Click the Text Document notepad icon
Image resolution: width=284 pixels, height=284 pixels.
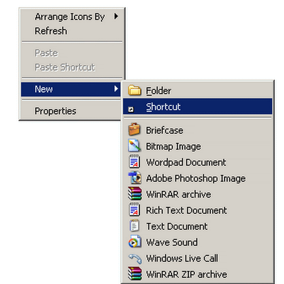(135, 226)
